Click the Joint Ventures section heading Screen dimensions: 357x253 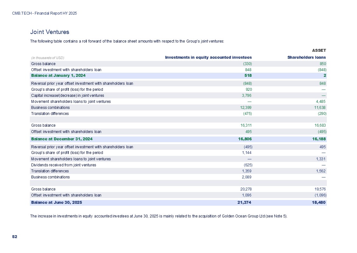click(50, 32)
